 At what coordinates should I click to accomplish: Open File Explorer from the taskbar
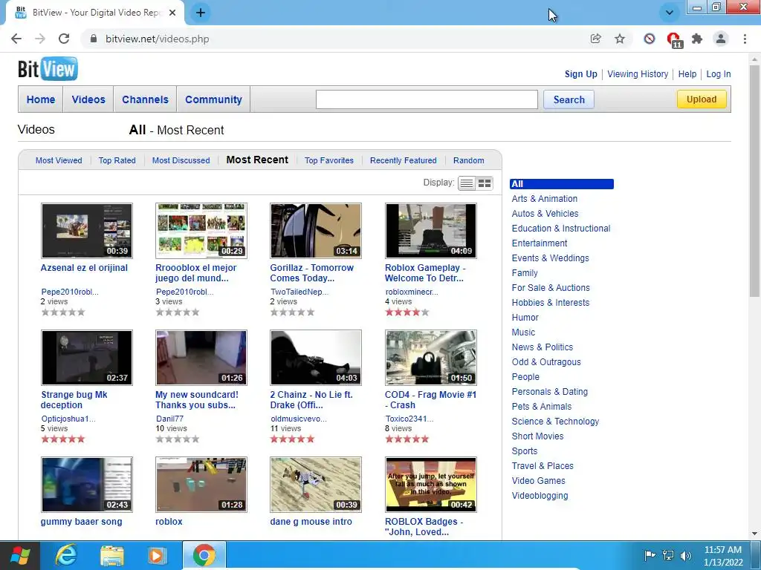click(111, 555)
